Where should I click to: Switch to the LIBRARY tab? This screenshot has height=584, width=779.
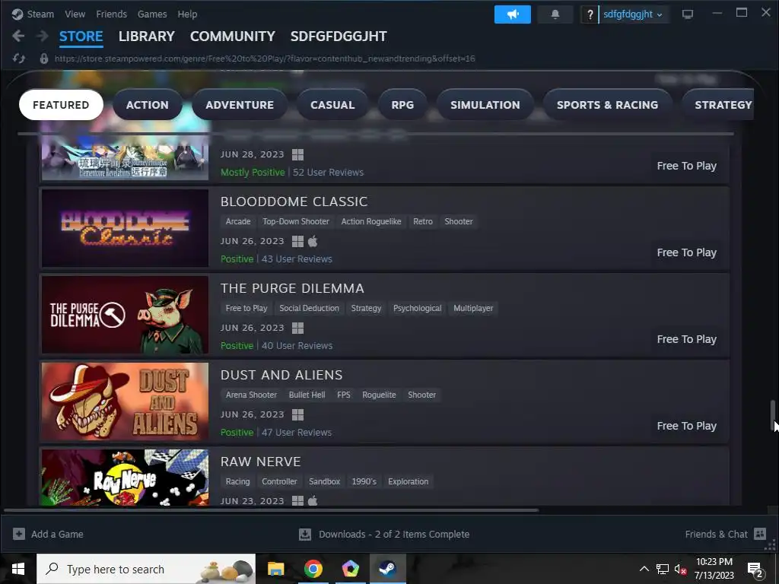point(147,36)
